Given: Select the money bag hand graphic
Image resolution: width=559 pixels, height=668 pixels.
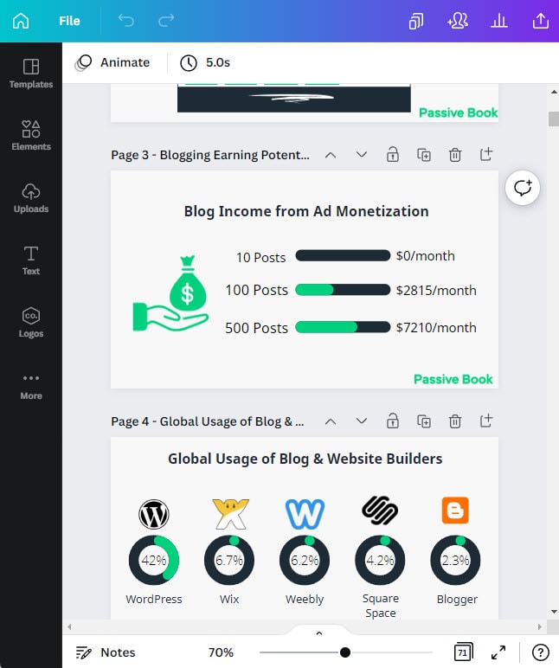Looking at the screenshot, I should pos(170,293).
